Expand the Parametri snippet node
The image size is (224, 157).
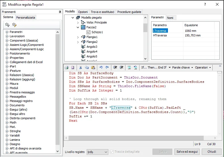tap(7, 32)
